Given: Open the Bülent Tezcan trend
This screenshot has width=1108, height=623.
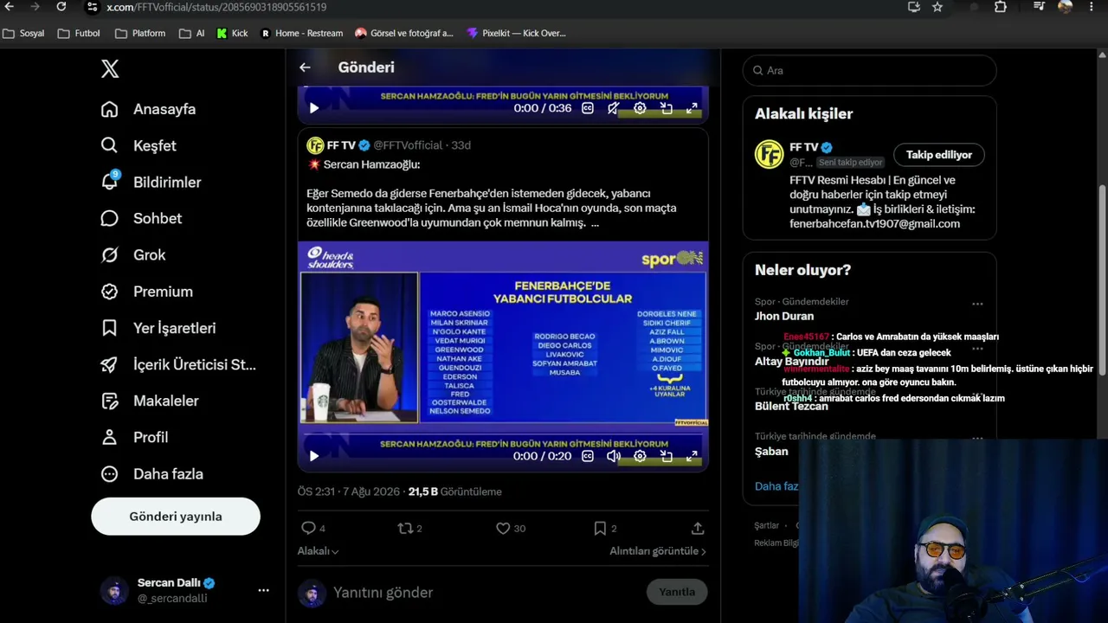Looking at the screenshot, I should click(x=791, y=406).
